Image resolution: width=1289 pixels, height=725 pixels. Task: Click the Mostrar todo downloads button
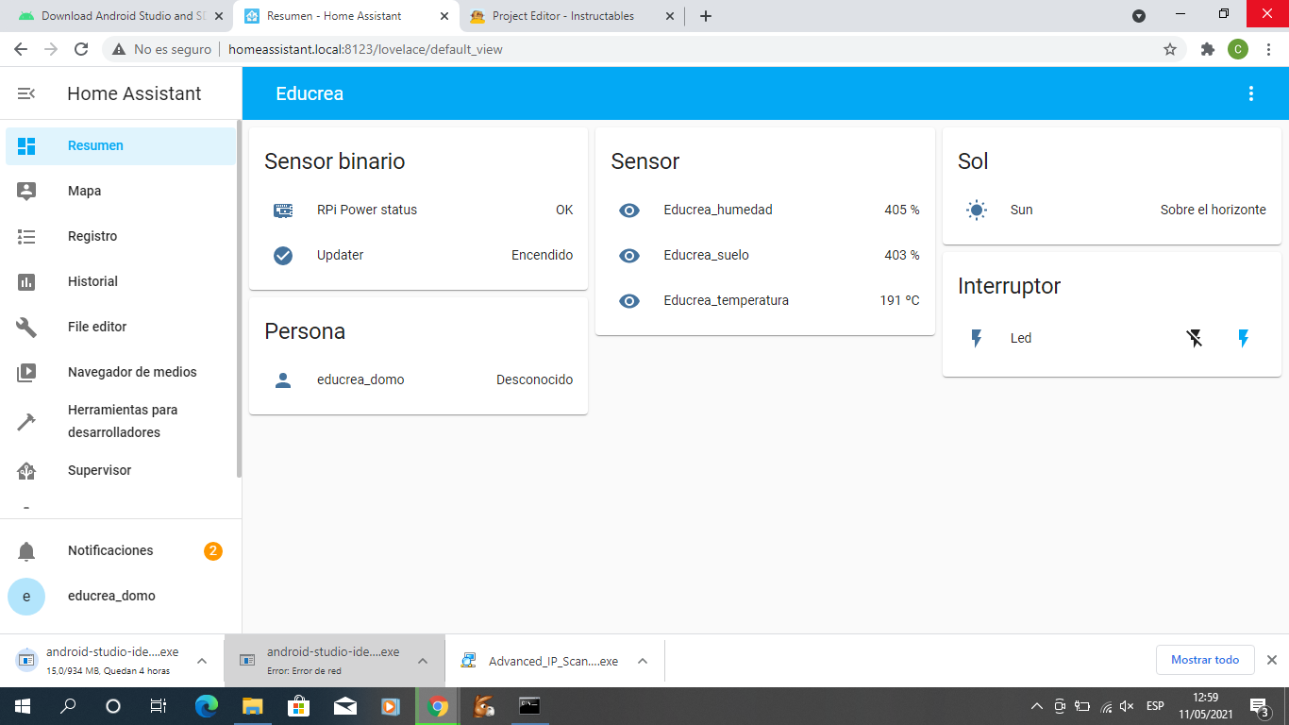1205,660
